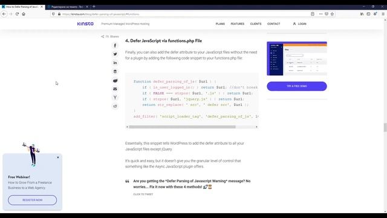
Task: Click heading '4. Defer JavaScript via functions.php File'
Action: [x=163, y=41]
